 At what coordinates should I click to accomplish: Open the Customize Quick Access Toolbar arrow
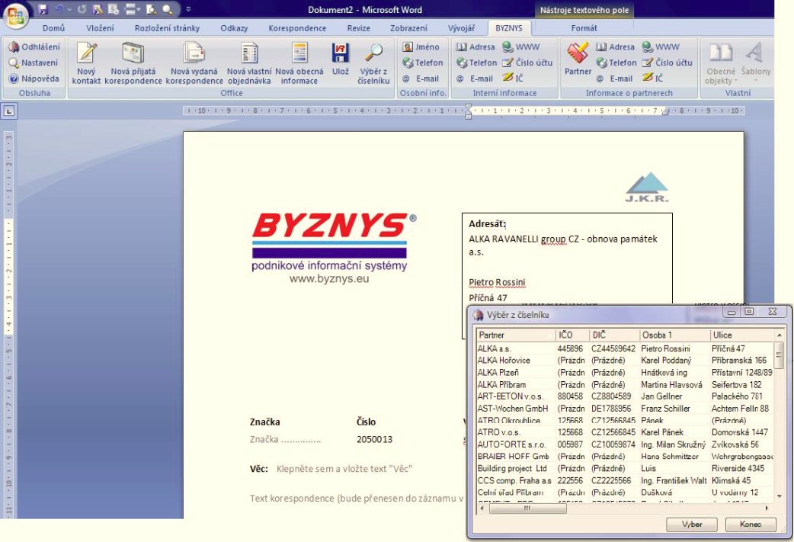pos(188,9)
